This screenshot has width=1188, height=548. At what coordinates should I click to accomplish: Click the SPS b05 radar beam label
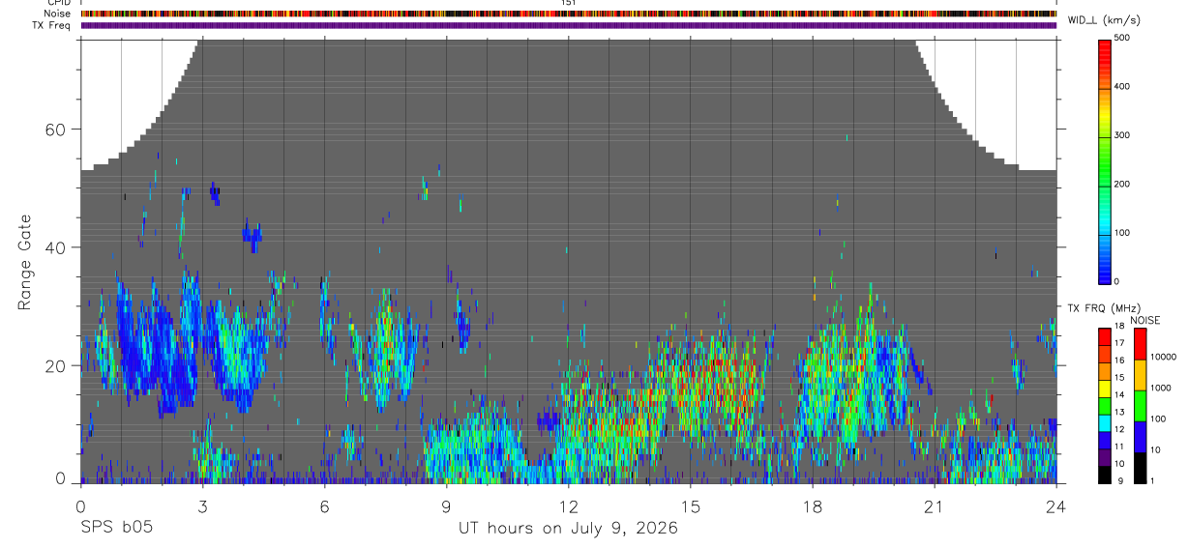click(116, 528)
